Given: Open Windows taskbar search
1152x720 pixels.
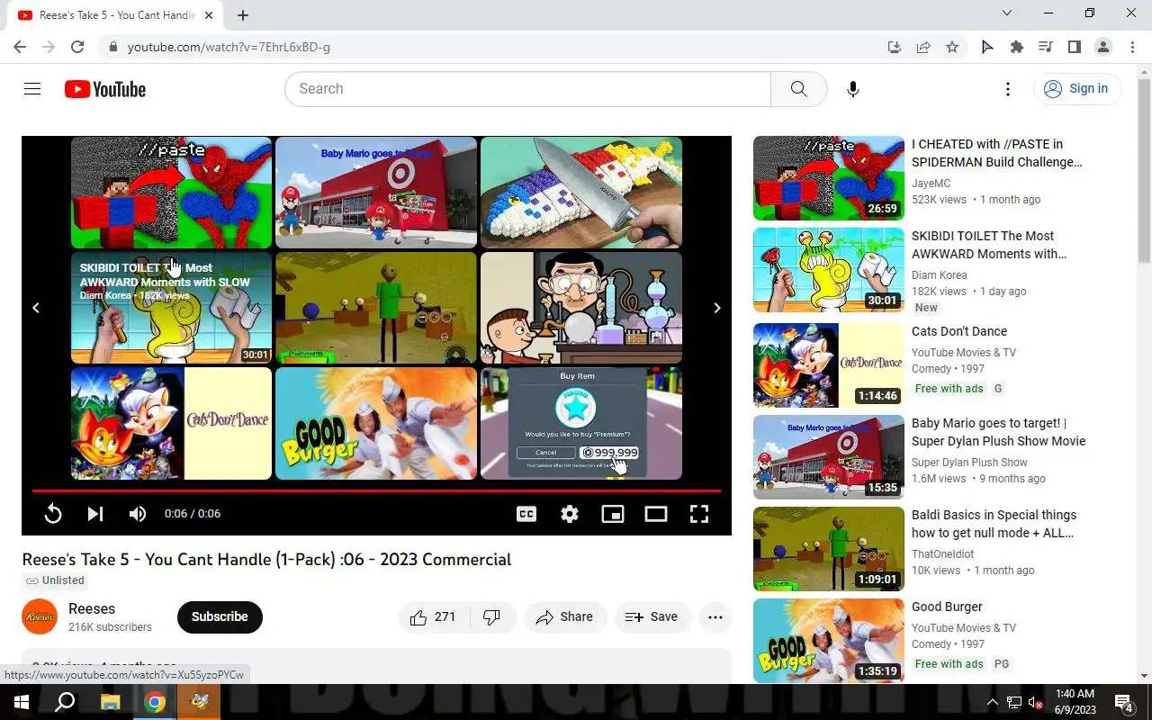Looking at the screenshot, I should [65, 702].
